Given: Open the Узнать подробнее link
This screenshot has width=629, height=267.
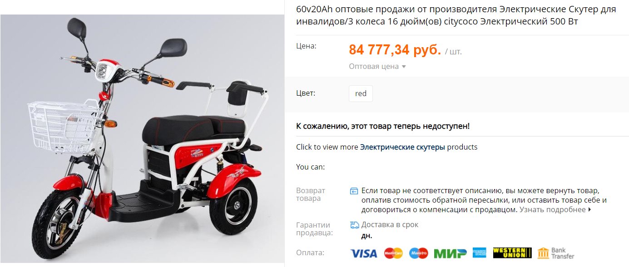Looking at the screenshot, I should (x=553, y=209).
